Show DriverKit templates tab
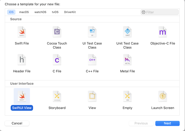Image resolution: width=185 pixels, height=131 pixels. point(70,12)
